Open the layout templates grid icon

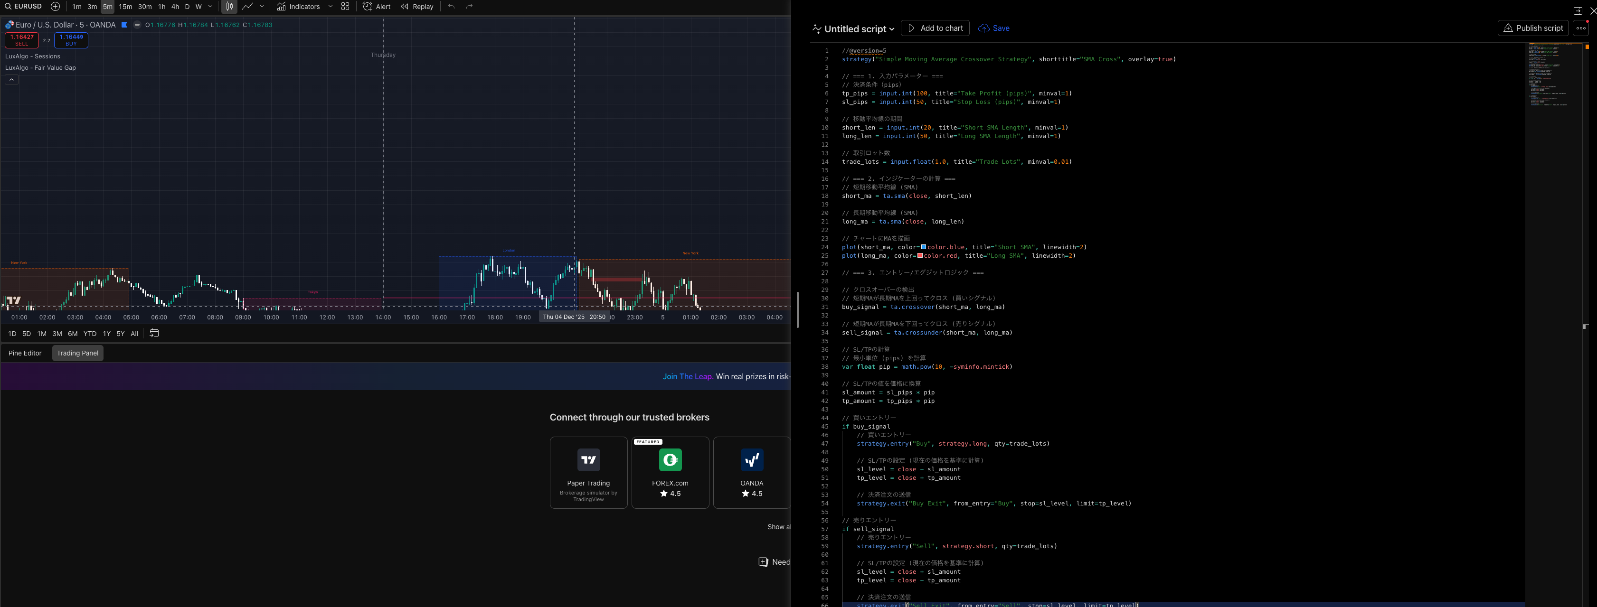[x=345, y=7]
